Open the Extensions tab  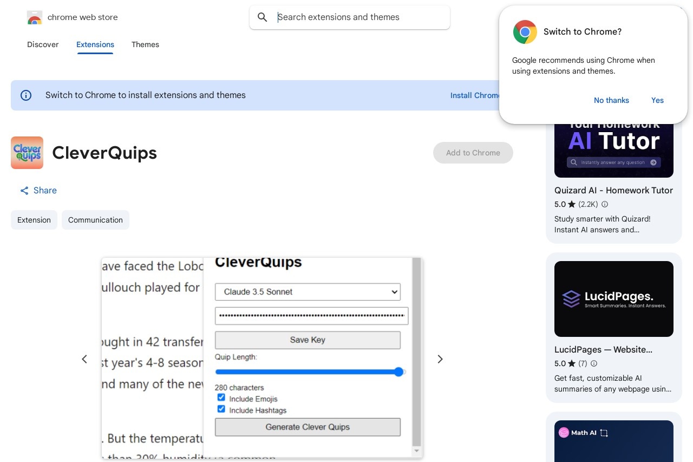(x=95, y=44)
